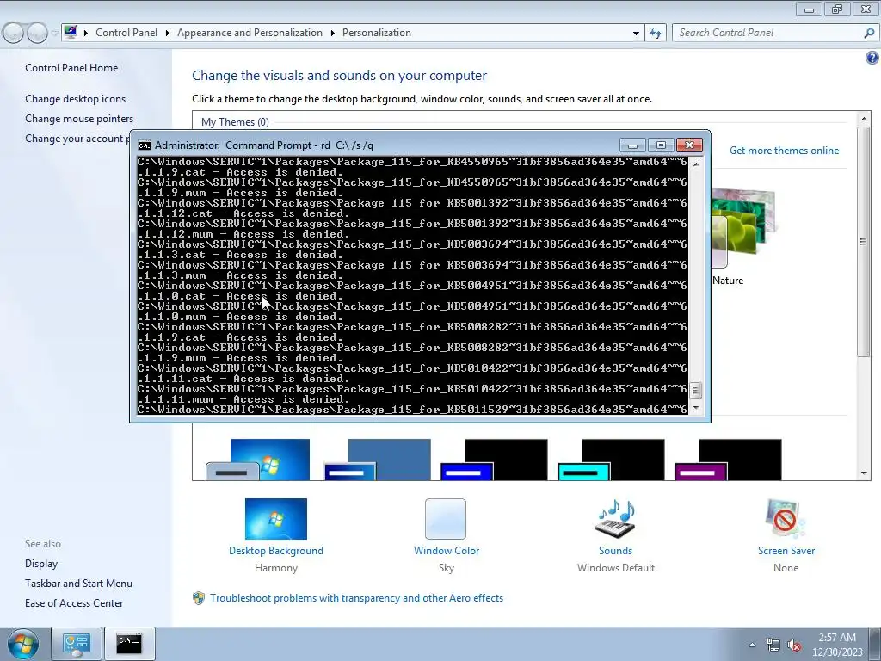Open Command Prompt title bar system icon
Viewport: 881px width, 661px height.
145,145
